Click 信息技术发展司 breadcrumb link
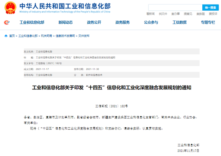Image resolution: width=221 pixels, height=156 pixels. click(x=65, y=36)
